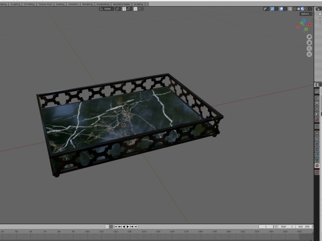Open the Global transform orientation dropdown
Image resolution: width=322 pixels, height=241 pixels.
(107, 9)
